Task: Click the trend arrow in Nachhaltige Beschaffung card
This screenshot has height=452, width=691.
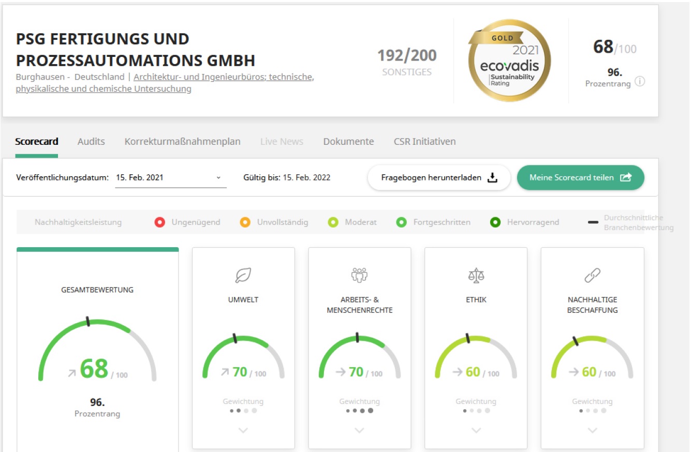Action: 574,372
